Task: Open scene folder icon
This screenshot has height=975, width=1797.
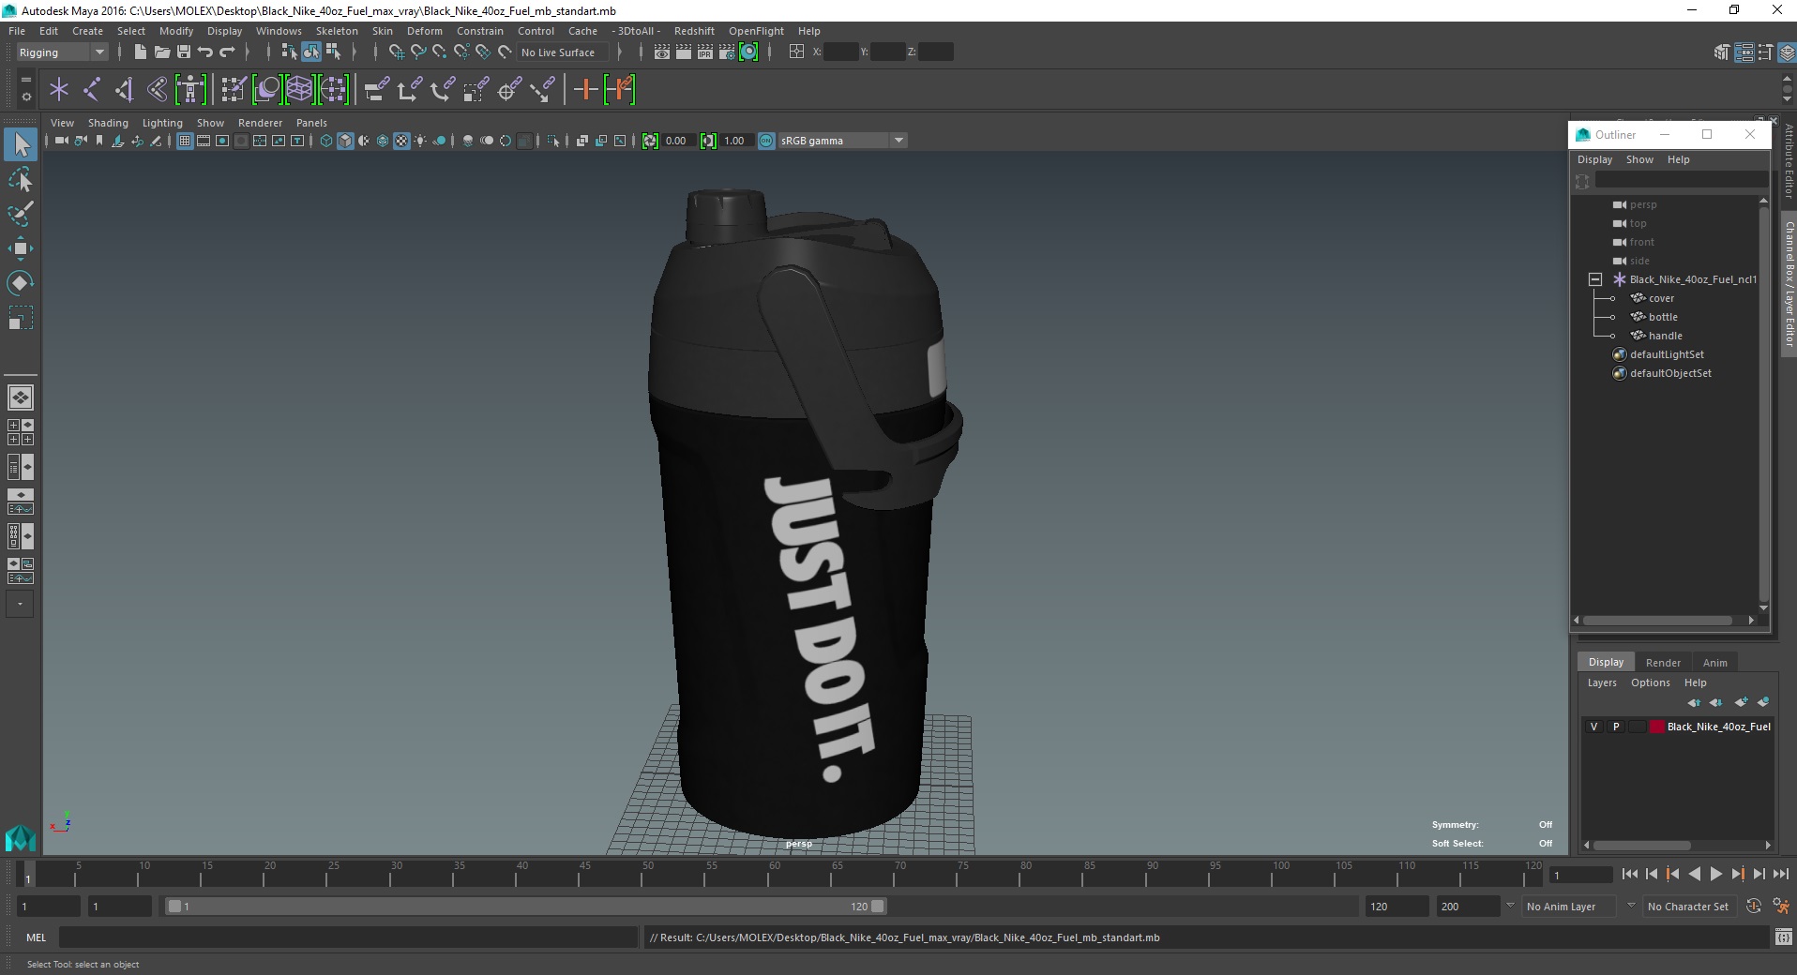Action: click(161, 52)
